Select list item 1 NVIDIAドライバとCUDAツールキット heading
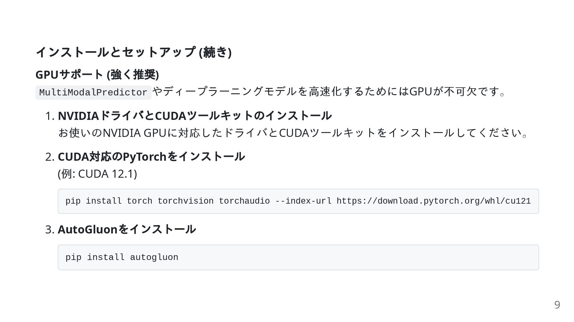This screenshot has width=574, height=322. click(195, 116)
